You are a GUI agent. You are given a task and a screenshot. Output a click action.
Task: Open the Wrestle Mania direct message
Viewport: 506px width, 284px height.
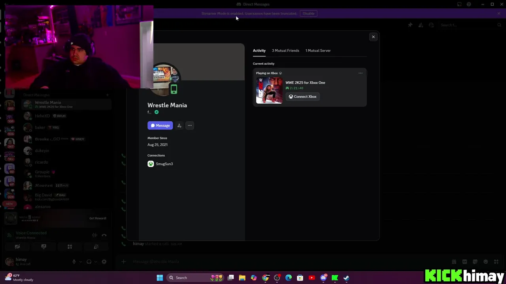click(x=66, y=105)
